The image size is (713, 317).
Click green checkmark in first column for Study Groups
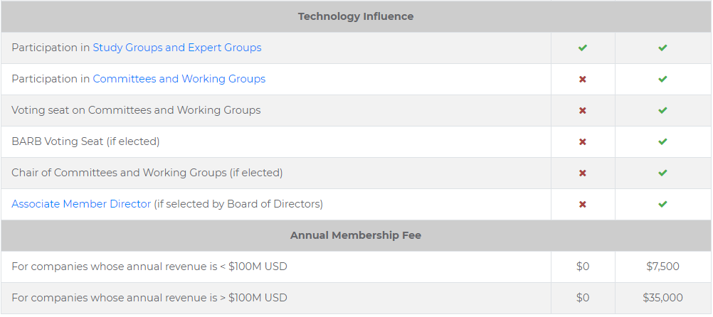point(583,48)
